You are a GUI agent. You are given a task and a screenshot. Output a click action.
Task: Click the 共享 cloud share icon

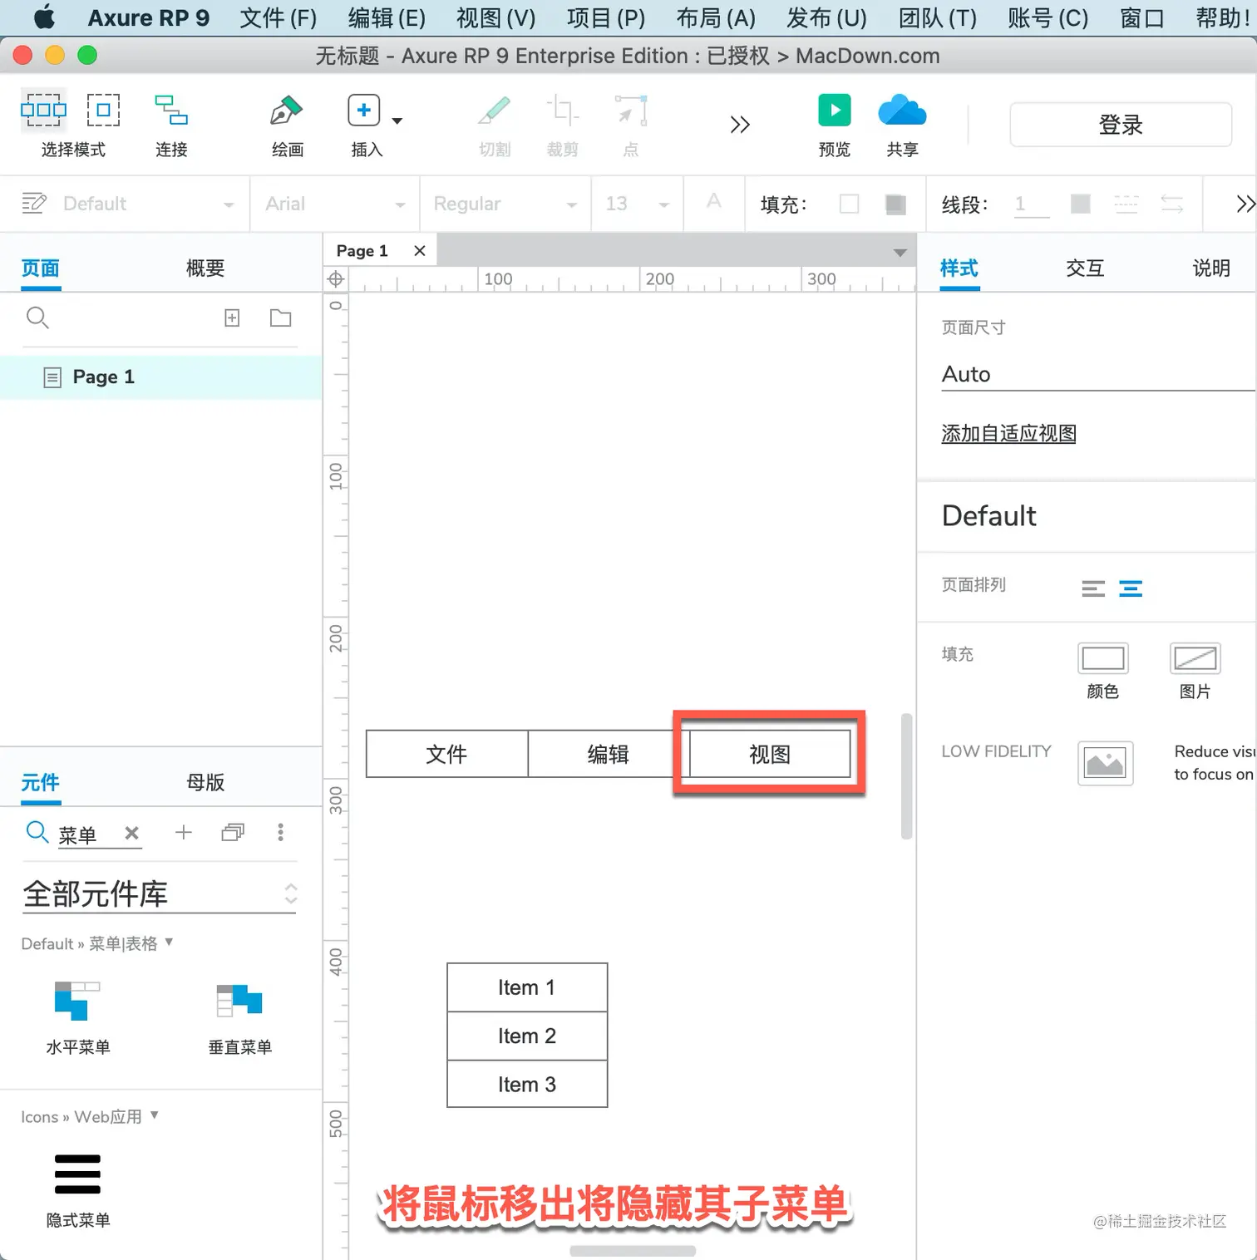(902, 110)
